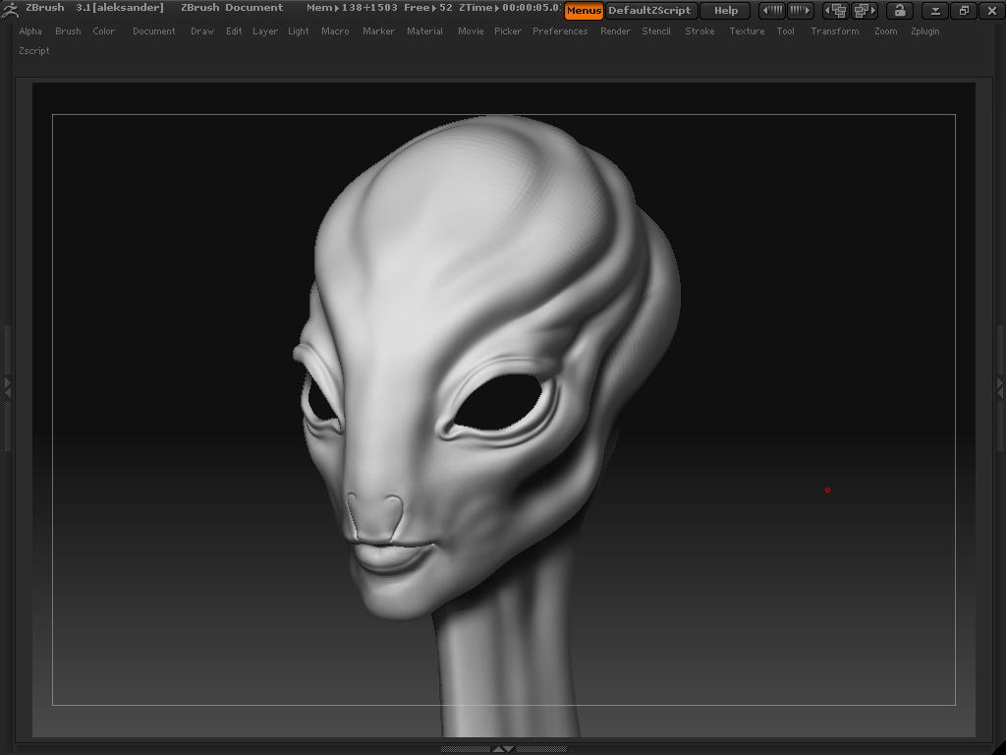Open the Stencil menu
The width and height of the screenshot is (1006, 755).
(x=656, y=30)
